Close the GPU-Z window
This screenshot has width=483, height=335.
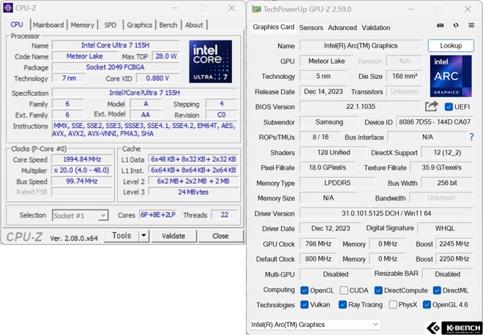point(468,10)
